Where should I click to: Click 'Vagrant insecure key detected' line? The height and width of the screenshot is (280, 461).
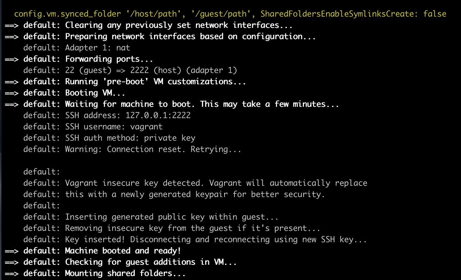point(195,183)
